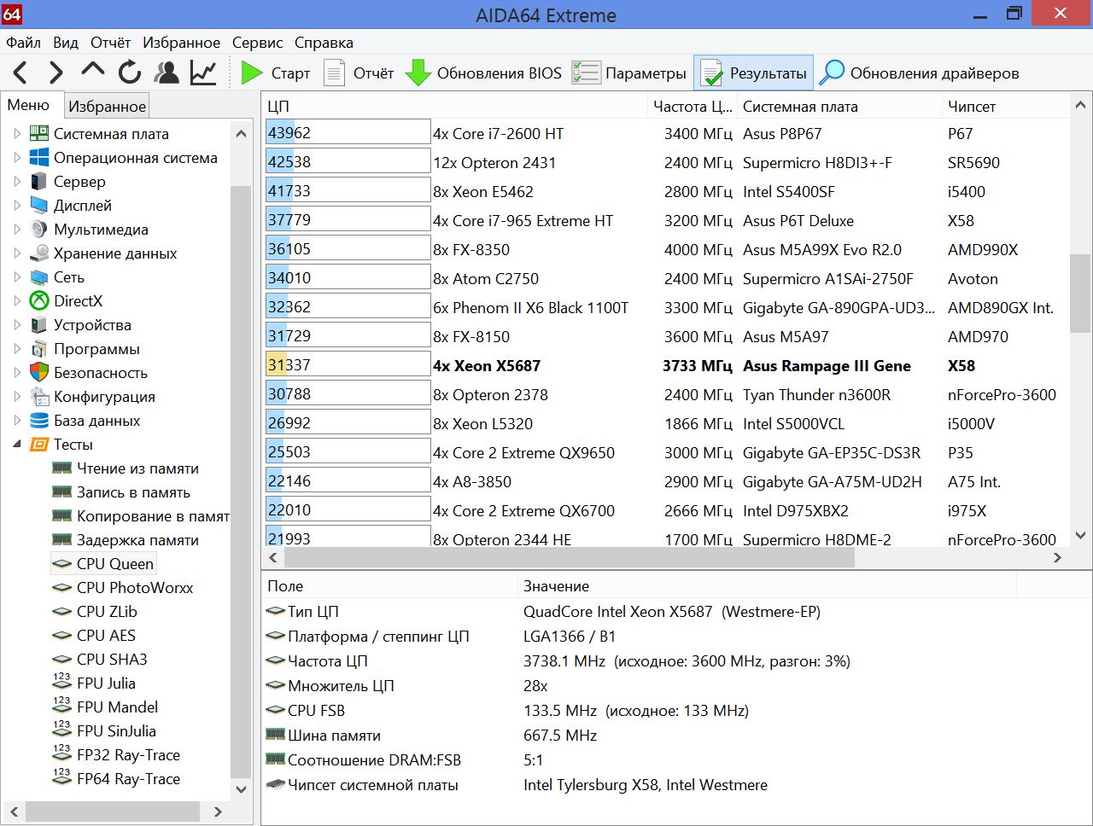Select the CPU SHA3 test

[111, 660]
